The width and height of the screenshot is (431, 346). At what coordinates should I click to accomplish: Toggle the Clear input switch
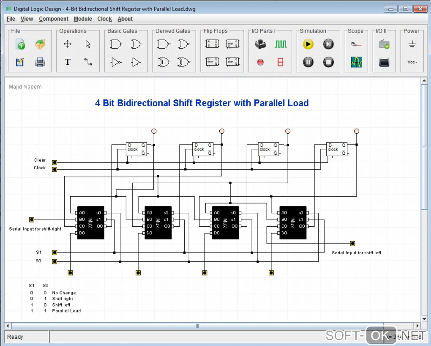click(55, 163)
